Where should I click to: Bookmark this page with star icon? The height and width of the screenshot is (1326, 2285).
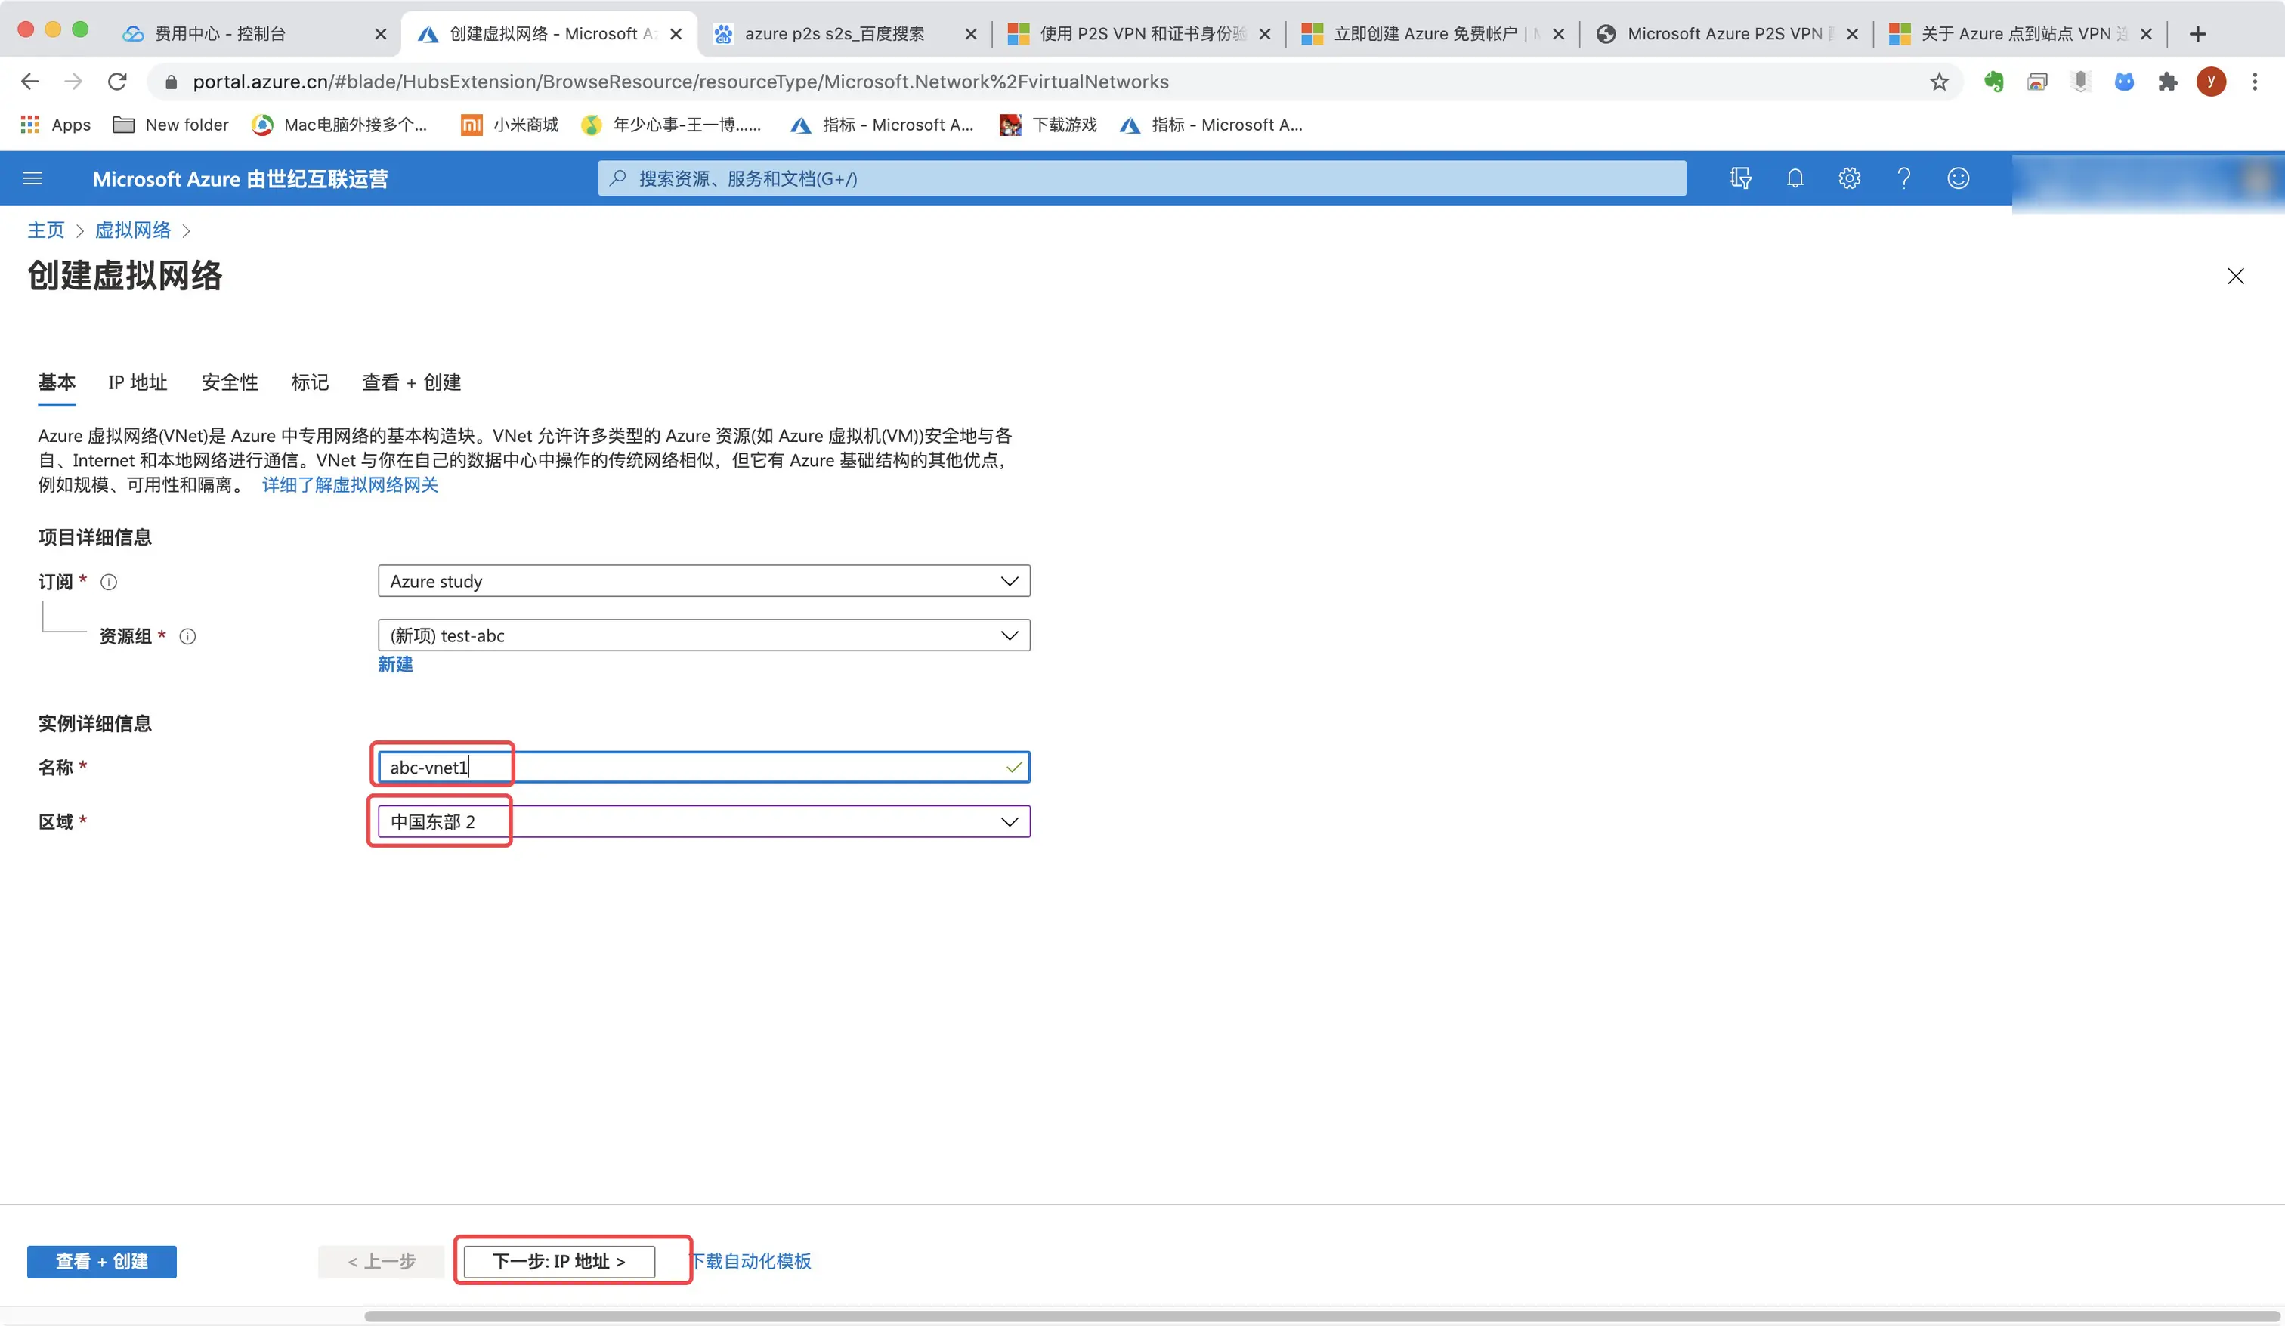pyautogui.click(x=1939, y=82)
